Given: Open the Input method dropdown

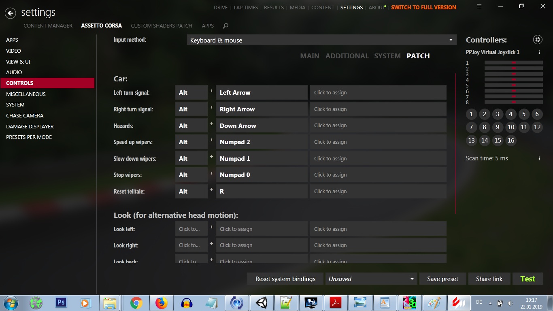Looking at the screenshot, I should (x=321, y=40).
